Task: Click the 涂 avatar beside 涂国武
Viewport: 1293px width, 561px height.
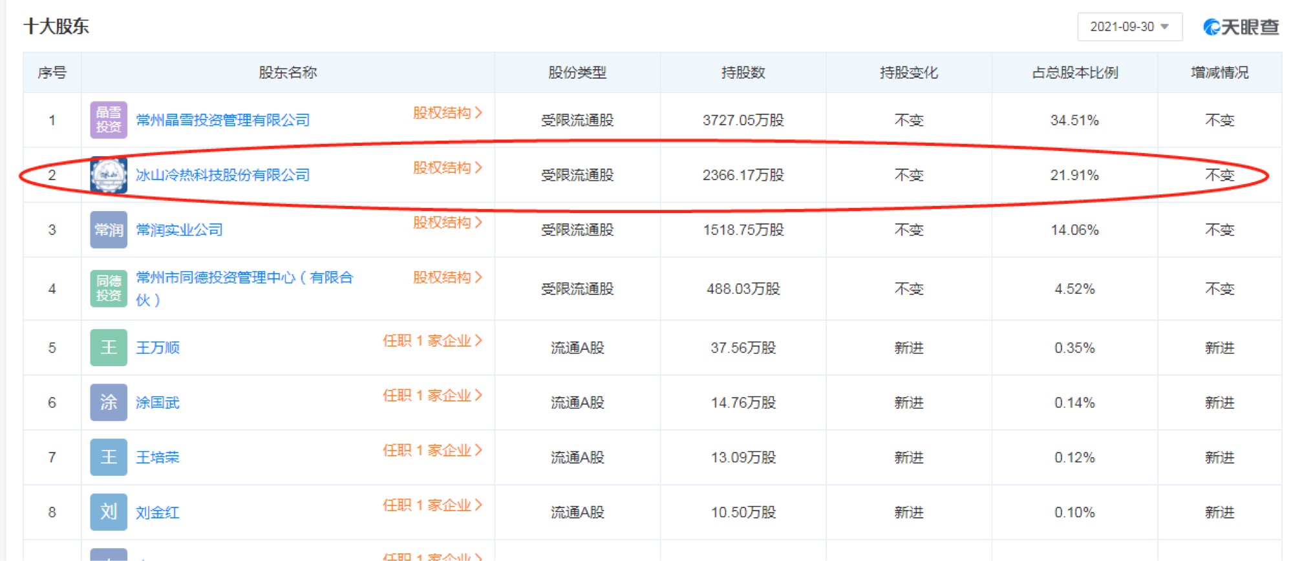Action: [x=109, y=403]
